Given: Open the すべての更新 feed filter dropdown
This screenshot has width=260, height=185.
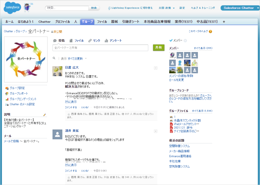Looking at the screenshot, I should point(86,58).
